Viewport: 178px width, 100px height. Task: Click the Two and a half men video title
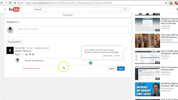pos(169,36)
